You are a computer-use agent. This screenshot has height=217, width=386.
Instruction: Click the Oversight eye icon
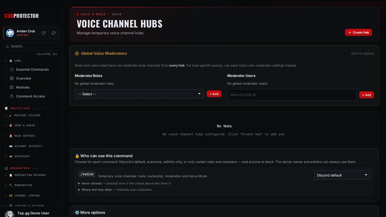pyautogui.click(x=11, y=156)
